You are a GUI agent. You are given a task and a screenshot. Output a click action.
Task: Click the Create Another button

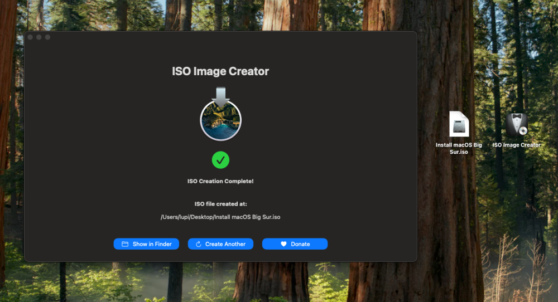click(220, 243)
